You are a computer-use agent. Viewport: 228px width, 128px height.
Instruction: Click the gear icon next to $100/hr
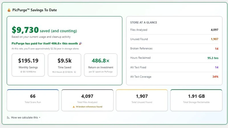(75, 72)
